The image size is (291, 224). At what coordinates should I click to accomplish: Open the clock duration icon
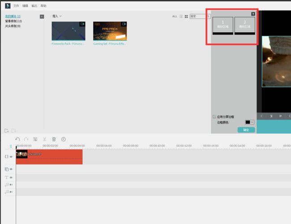point(63,139)
